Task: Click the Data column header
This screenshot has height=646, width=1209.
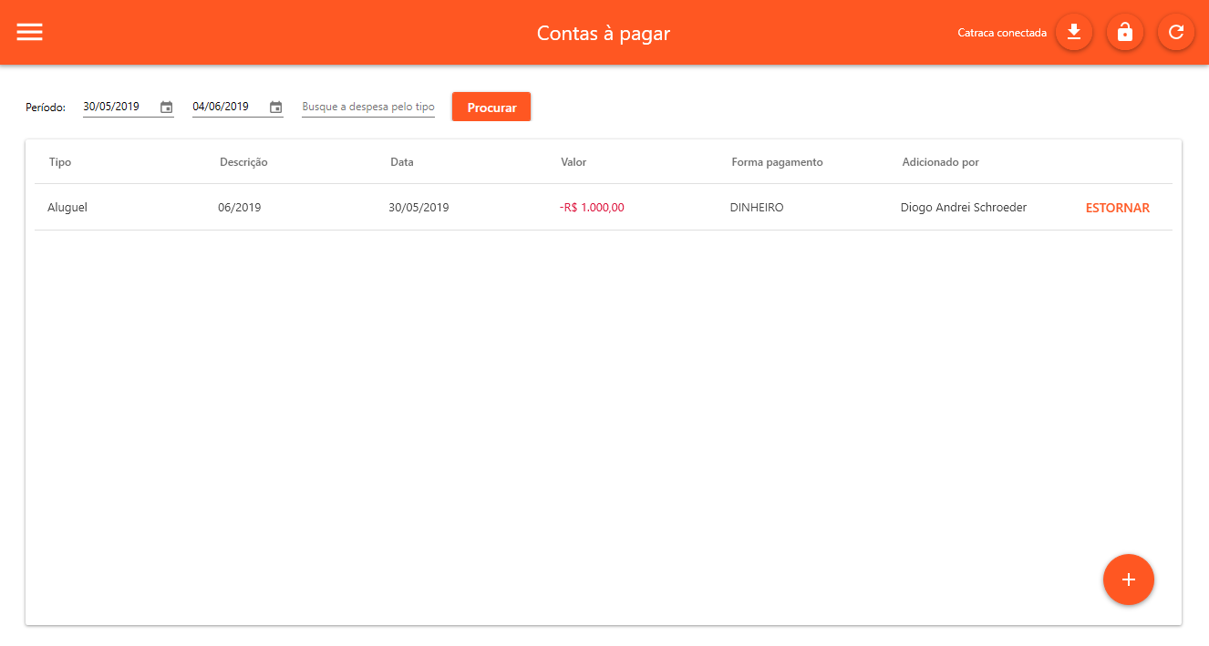Action: tap(401, 162)
